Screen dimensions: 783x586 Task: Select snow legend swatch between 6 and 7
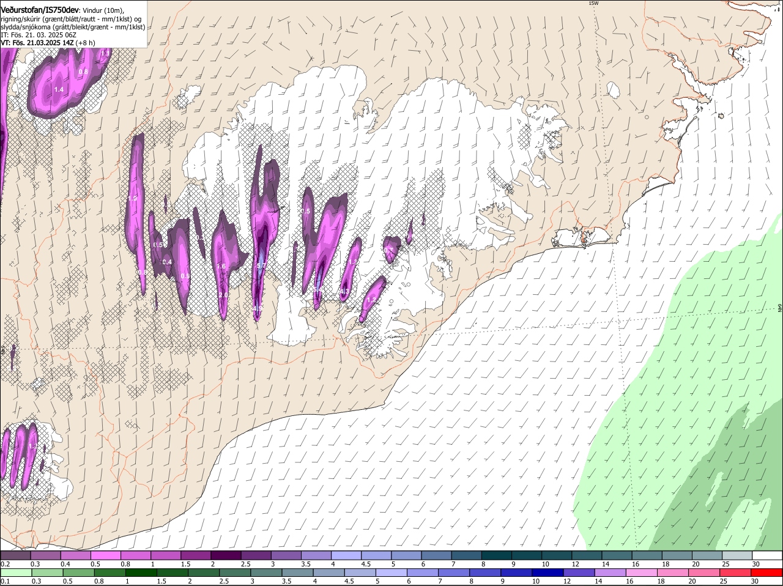437,555
